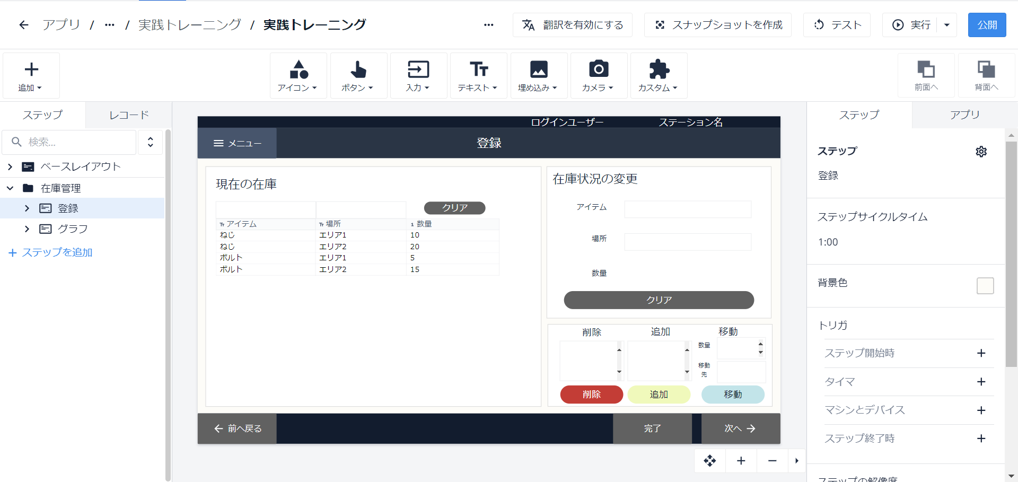Click the ステップサイクルタイム value 1:00
This screenshot has height=482, width=1018.
click(828, 242)
